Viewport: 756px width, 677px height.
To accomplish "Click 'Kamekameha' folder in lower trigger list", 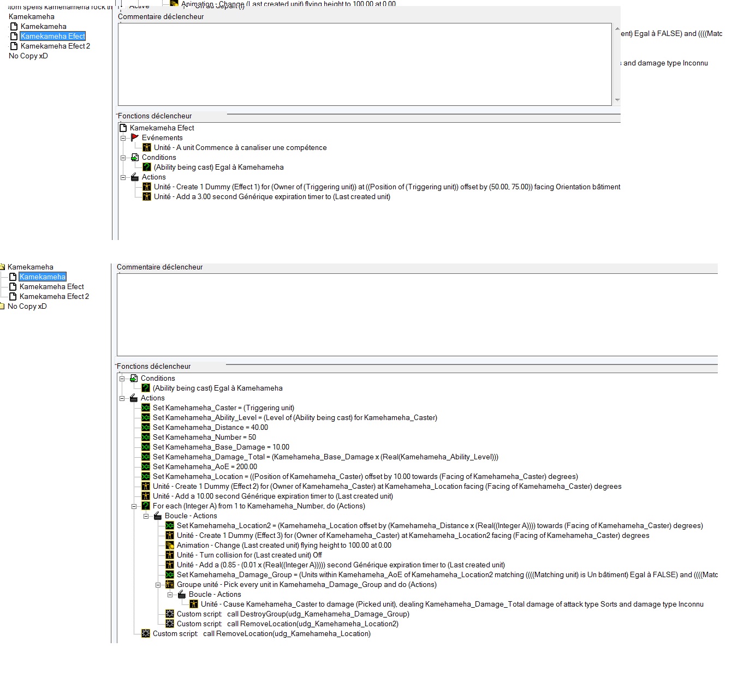I will tap(31, 267).
